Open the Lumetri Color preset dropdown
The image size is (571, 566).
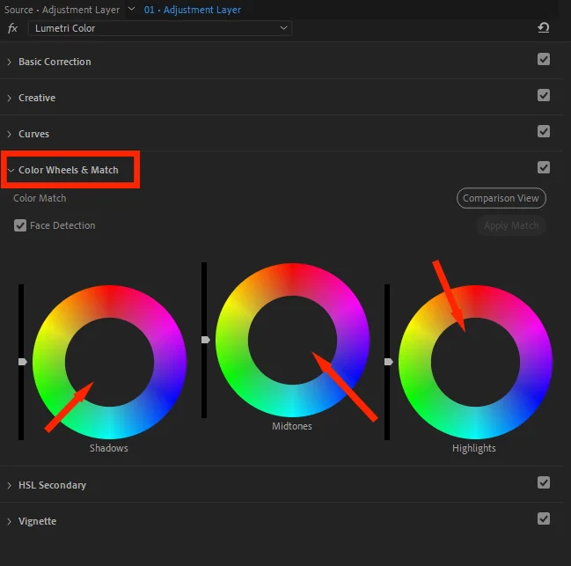(160, 28)
